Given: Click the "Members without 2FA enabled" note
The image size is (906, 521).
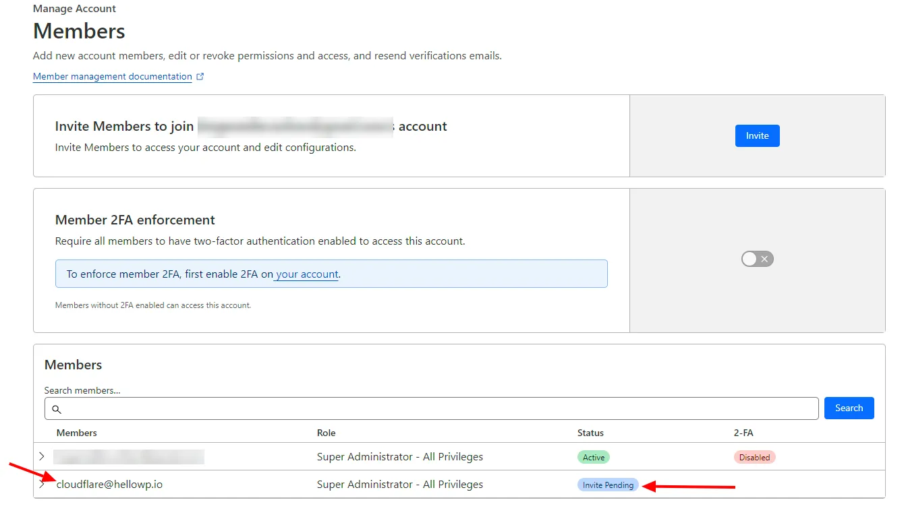Looking at the screenshot, I should coord(153,305).
